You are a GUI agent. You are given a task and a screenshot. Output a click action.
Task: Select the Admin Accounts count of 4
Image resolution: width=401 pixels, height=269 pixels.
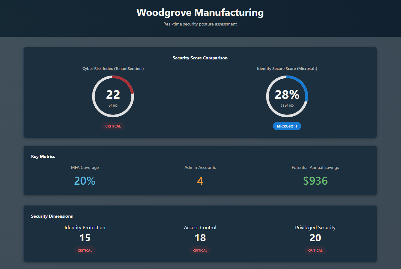tap(200, 181)
